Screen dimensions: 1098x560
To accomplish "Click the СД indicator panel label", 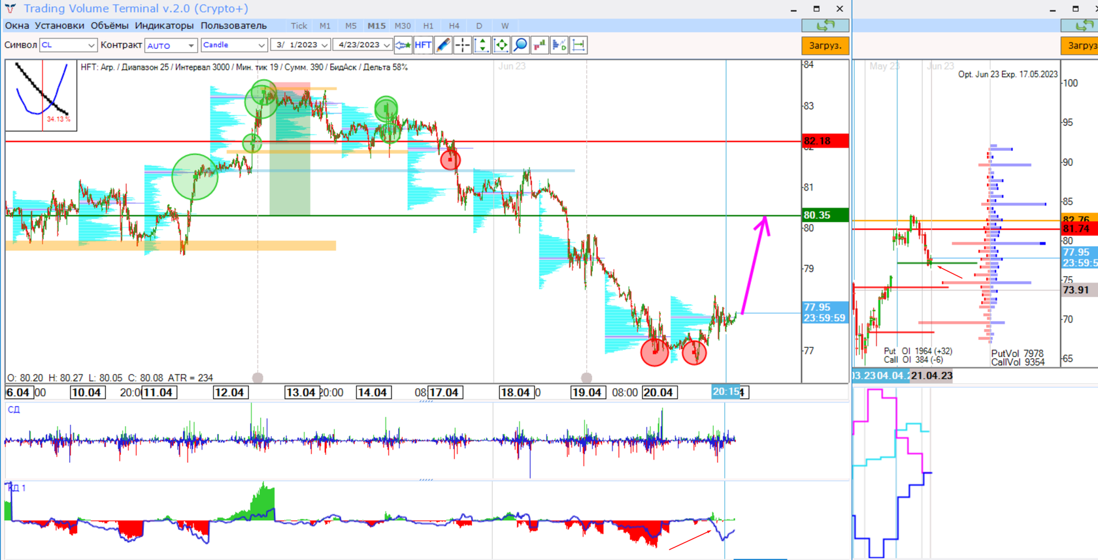I will tap(14, 409).
